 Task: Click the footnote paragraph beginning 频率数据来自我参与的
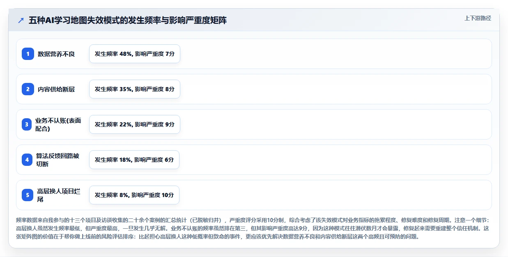pyautogui.click(x=253, y=229)
